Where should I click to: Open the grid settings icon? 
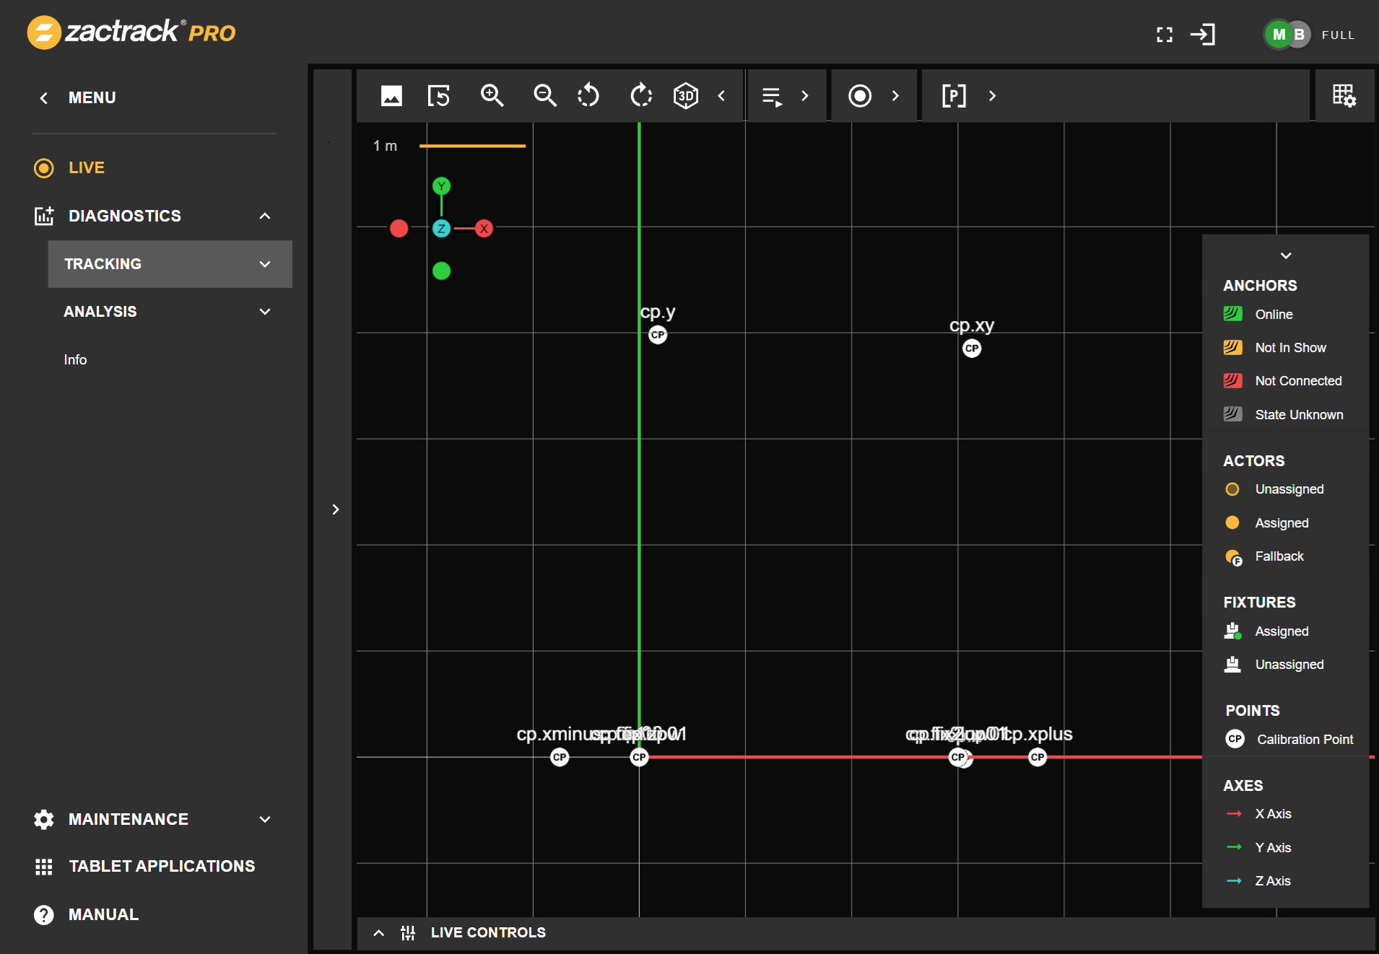pos(1344,96)
